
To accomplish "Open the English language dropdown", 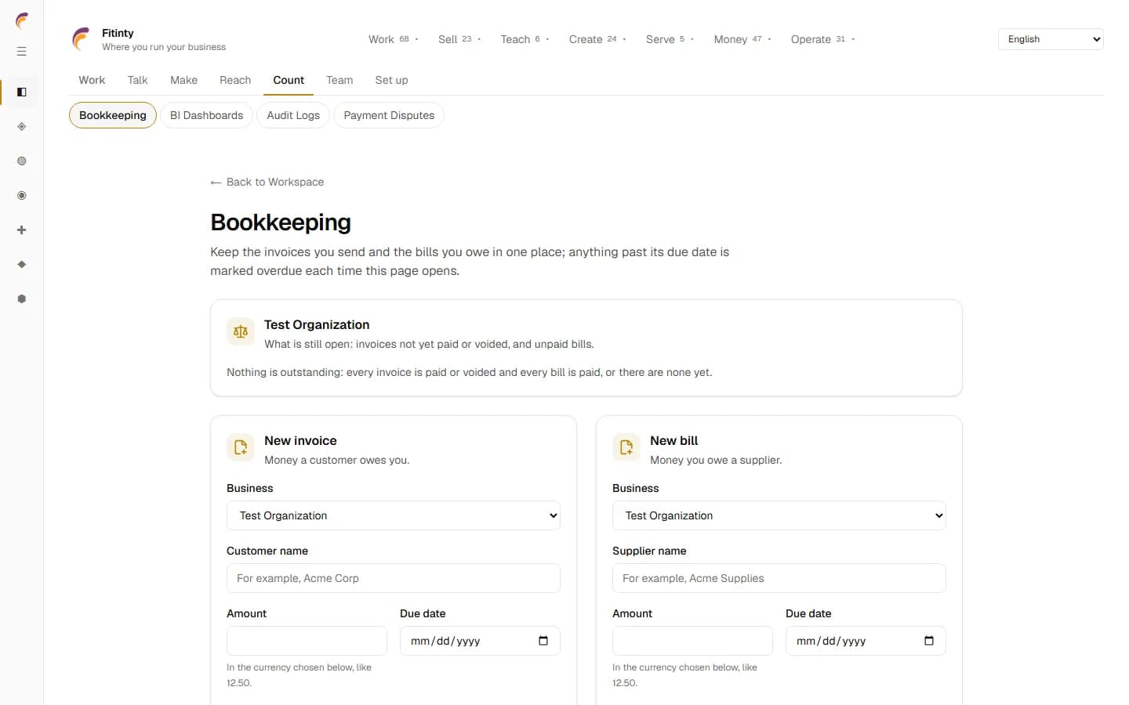I will 1051,39.
